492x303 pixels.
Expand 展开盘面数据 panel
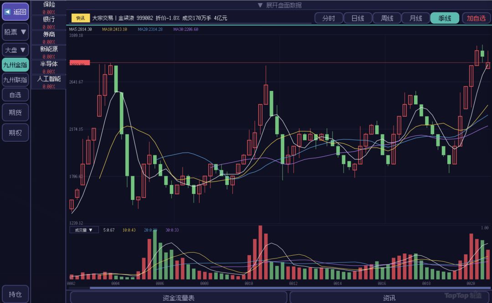[279, 5]
